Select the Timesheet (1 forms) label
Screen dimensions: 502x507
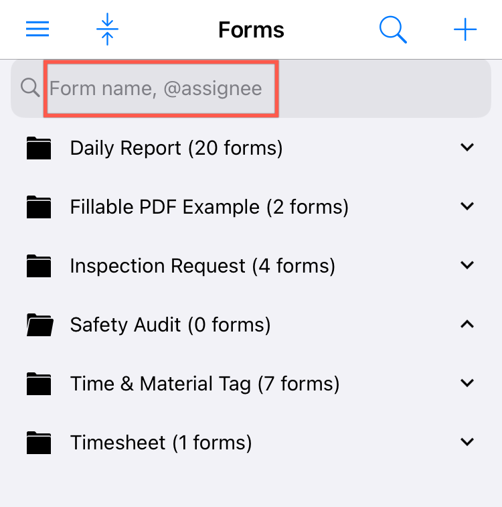(161, 443)
